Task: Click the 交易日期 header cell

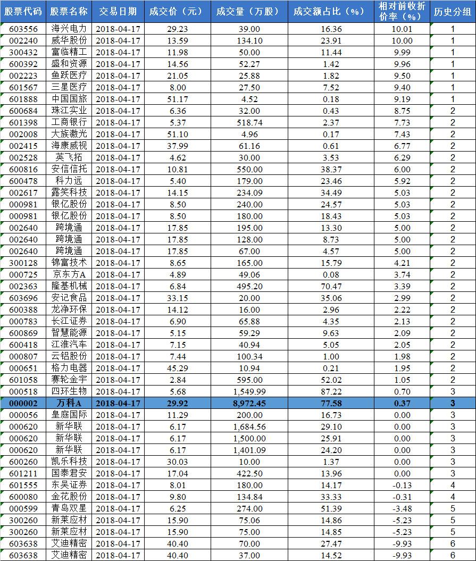Action: coord(118,11)
